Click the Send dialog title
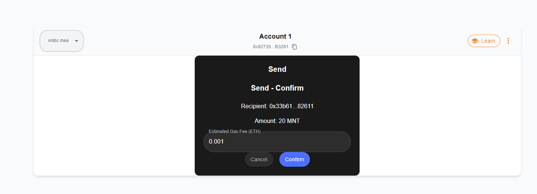Image resolution: width=537 pixels, height=194 pixels. [277, 69]
